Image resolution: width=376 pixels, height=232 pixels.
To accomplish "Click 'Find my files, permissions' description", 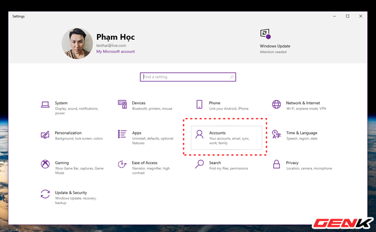I will pyautogui.click(x=229, y=168).
